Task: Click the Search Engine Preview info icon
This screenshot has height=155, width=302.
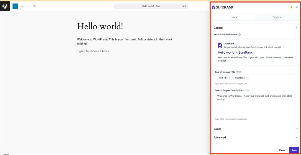Action: coord(239,35)
